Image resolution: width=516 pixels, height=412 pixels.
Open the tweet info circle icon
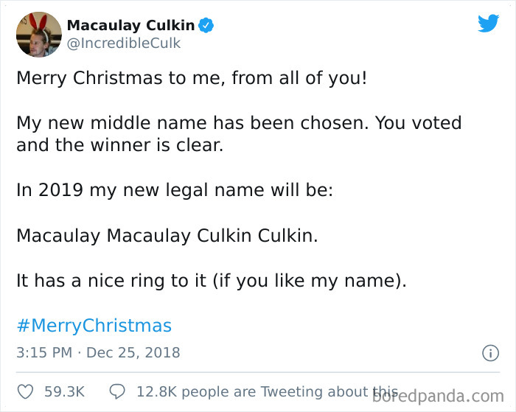(491, 353)
